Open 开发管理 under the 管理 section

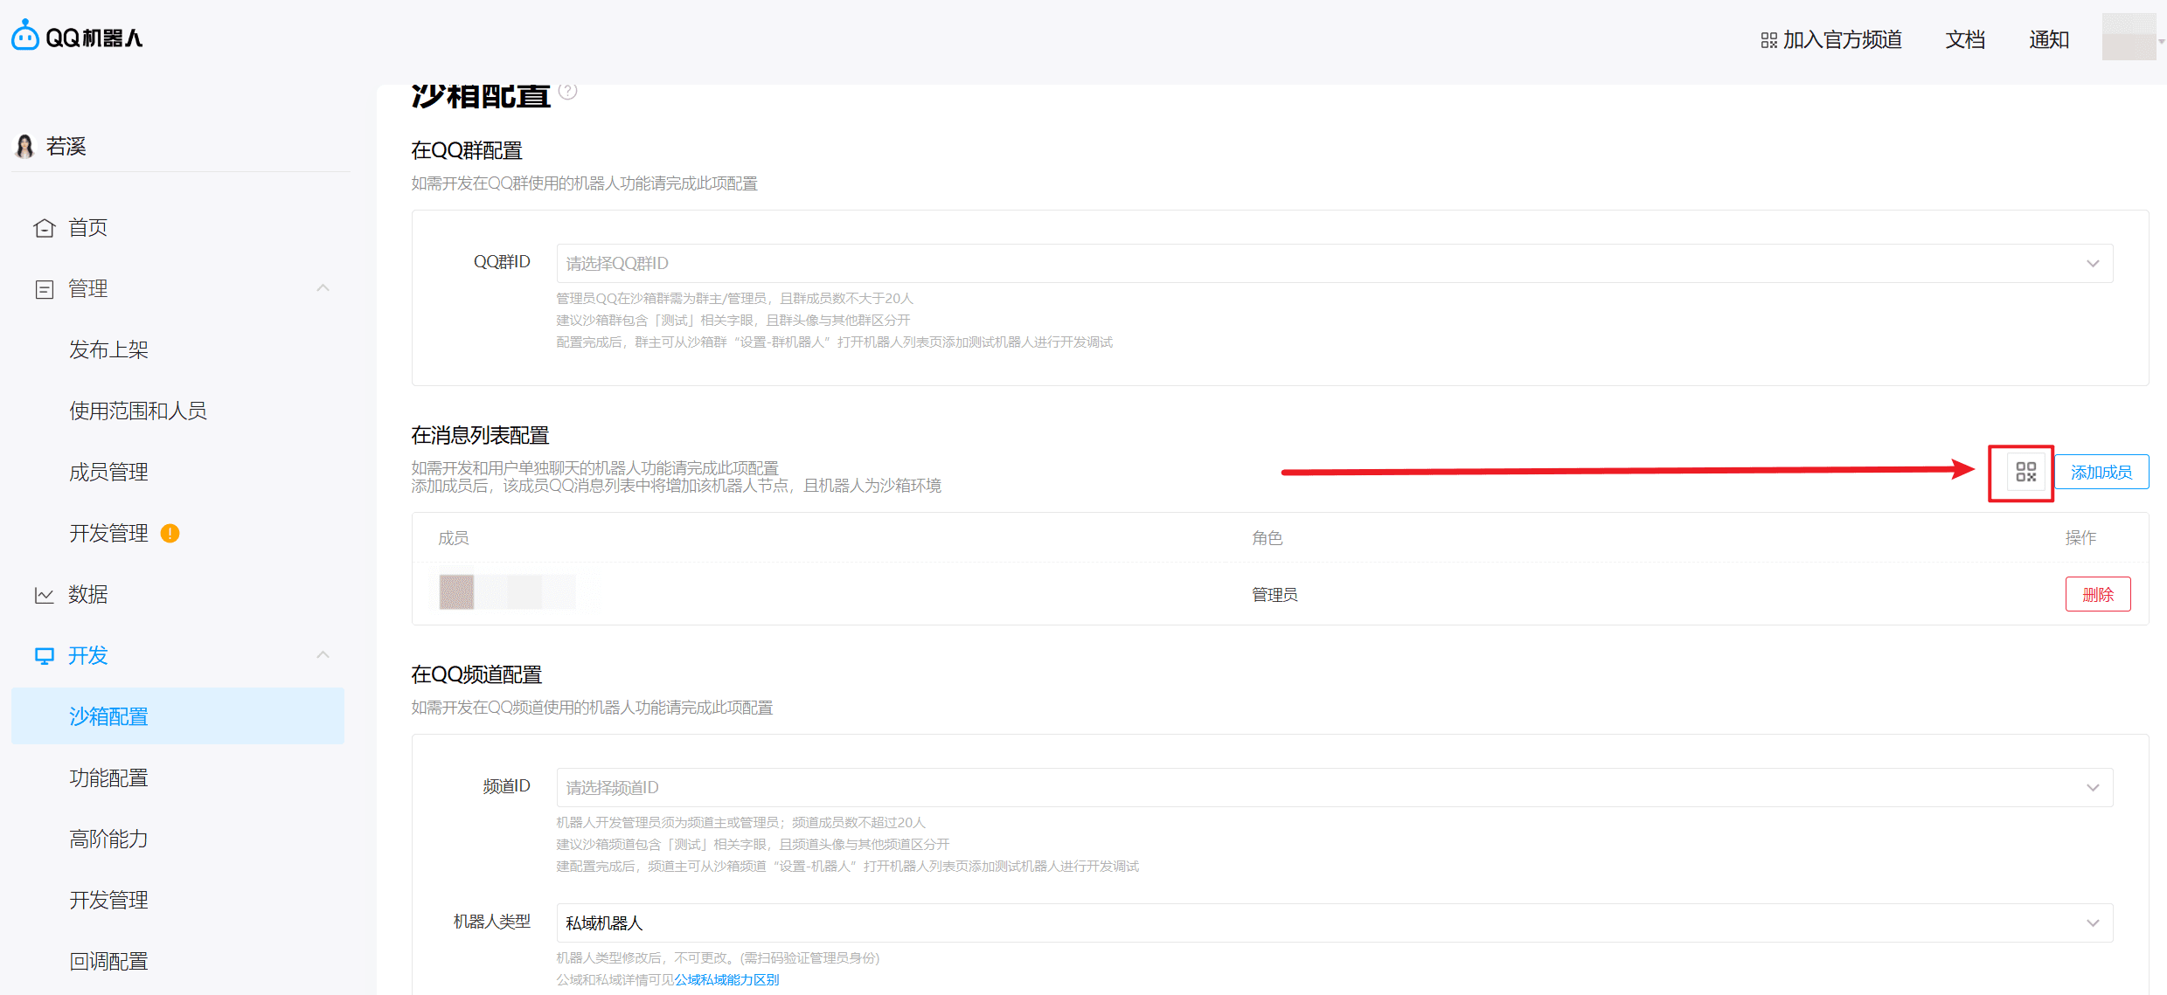109,534
